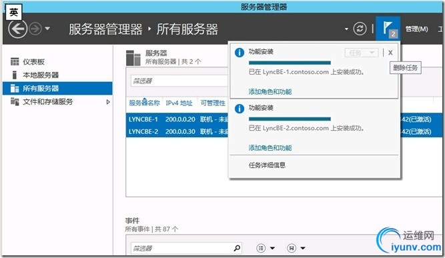This screenshot has width=445, height=258.
Task: Click 添加角色和功能 link under LyncBE-2
Action: (x=270, y=148)
